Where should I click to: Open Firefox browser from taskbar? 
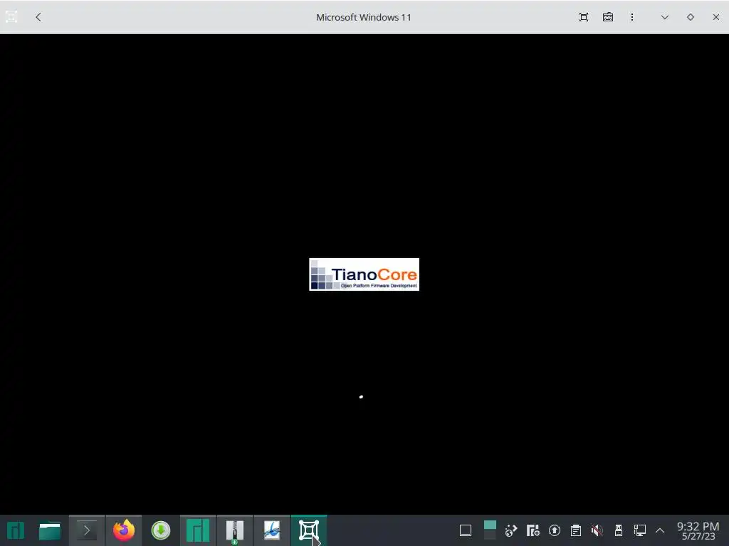tap(124, 530)
